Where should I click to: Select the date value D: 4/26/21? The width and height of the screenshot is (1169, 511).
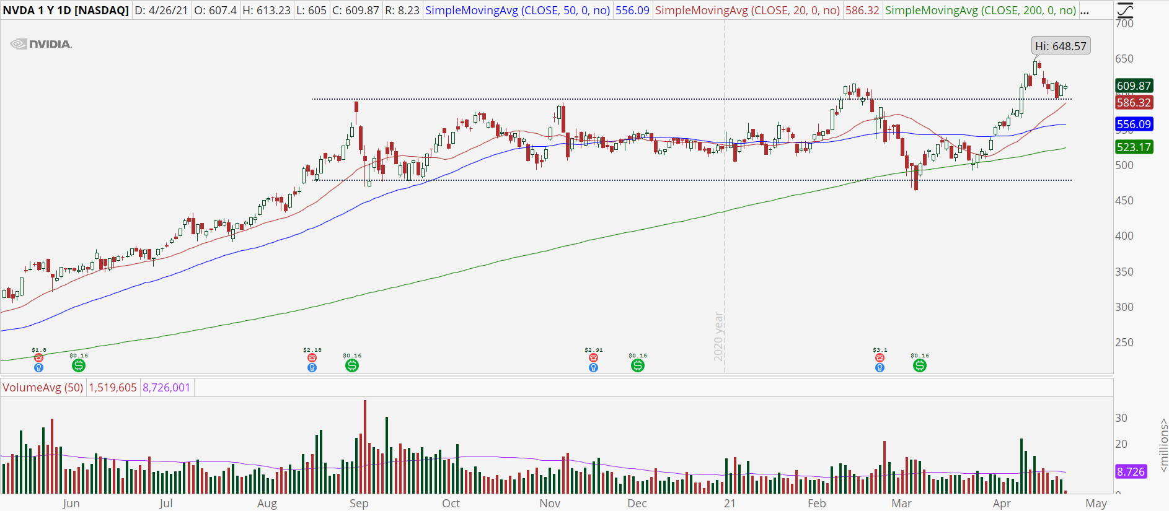point(161,11)
